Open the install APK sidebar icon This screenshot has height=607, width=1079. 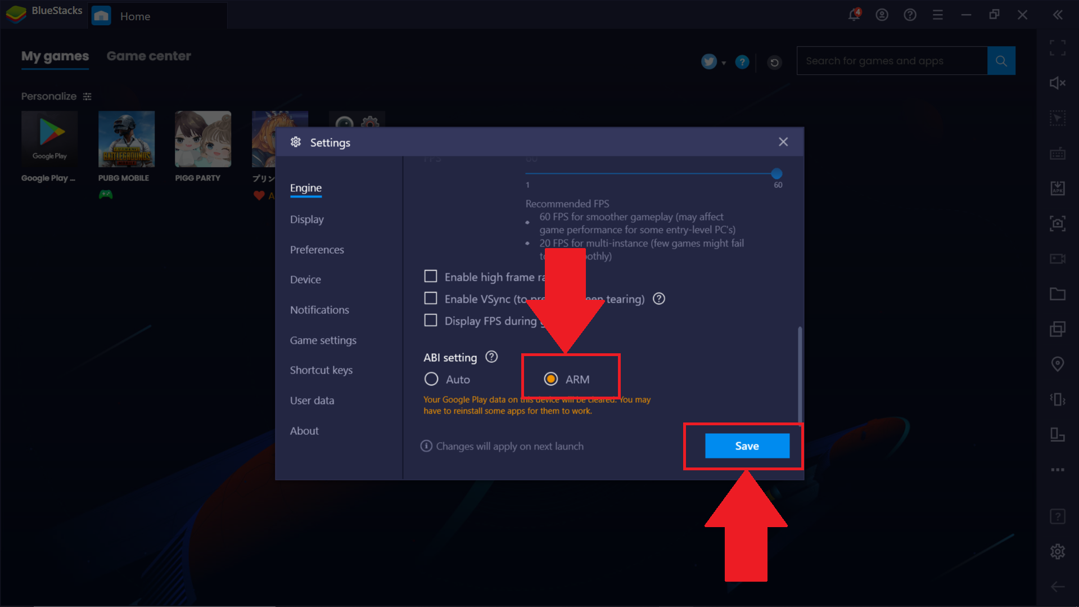point(1057,188)
